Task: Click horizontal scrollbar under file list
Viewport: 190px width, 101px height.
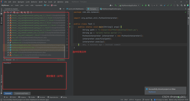Action: tap(21, 57)
